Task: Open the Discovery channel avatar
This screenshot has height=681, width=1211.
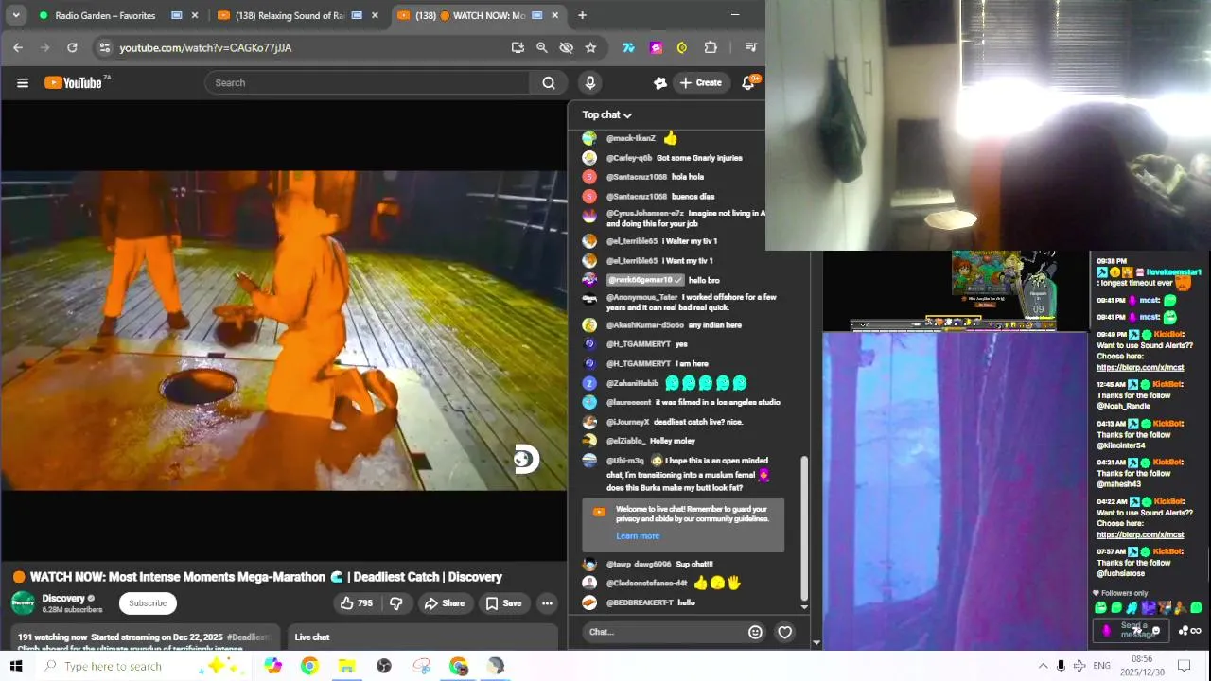Action: tap(23, 603)
